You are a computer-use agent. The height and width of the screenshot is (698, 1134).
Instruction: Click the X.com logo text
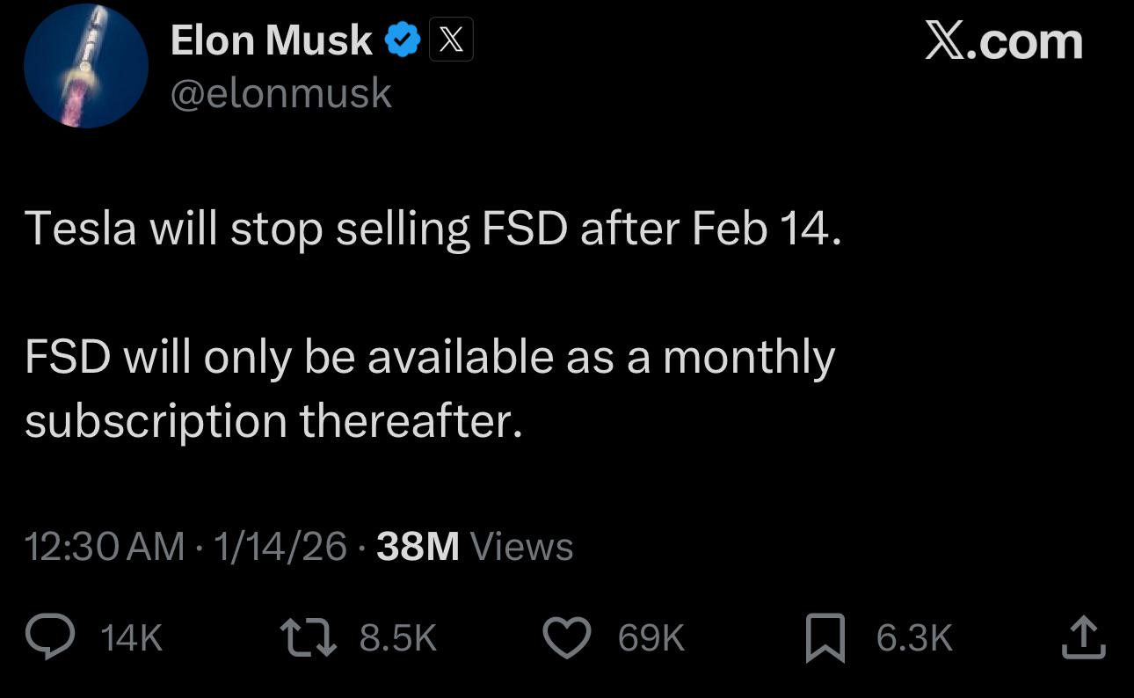coord(1003,40)
